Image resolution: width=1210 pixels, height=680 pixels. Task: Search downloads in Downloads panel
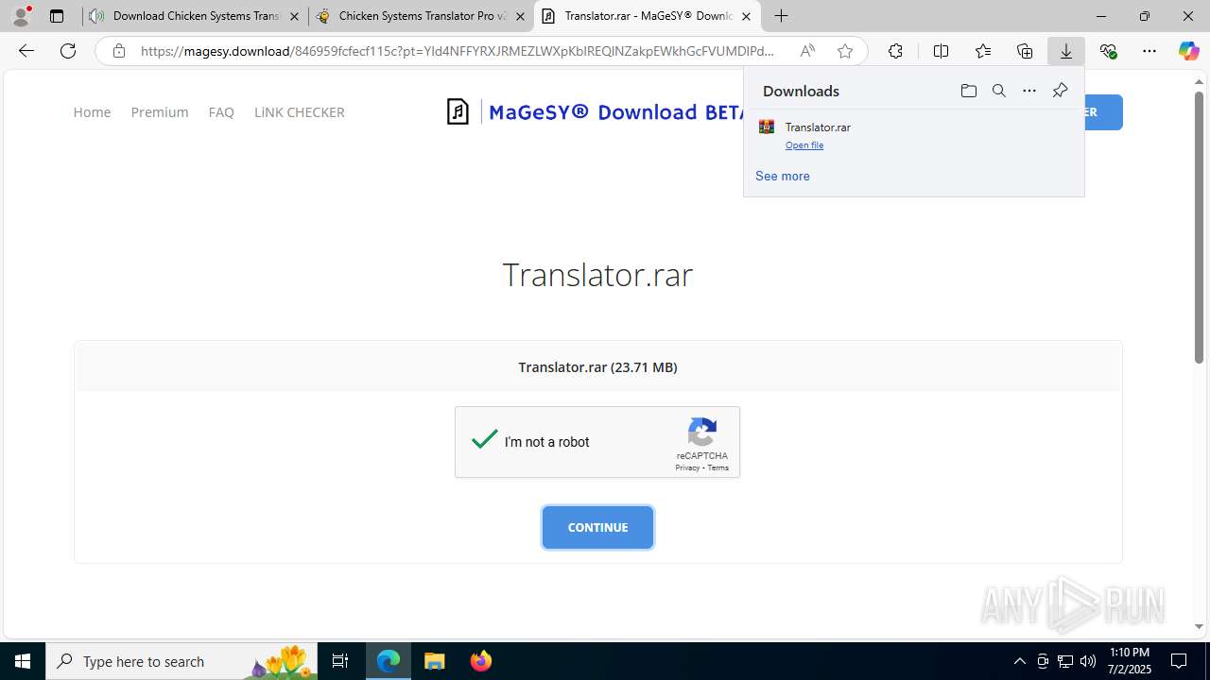pos(999,91)
